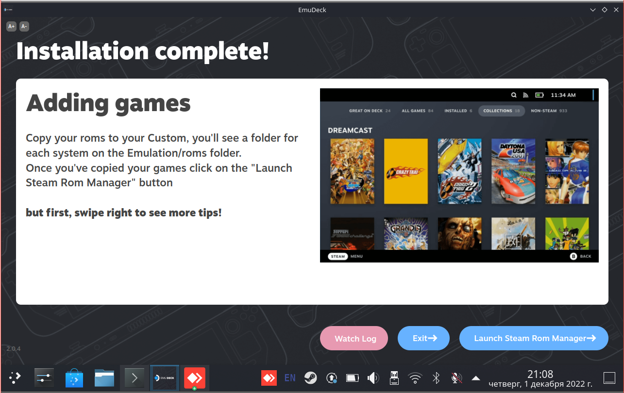
Task: Open System Settings from the taskbar
Action: [x=44, y=377]
